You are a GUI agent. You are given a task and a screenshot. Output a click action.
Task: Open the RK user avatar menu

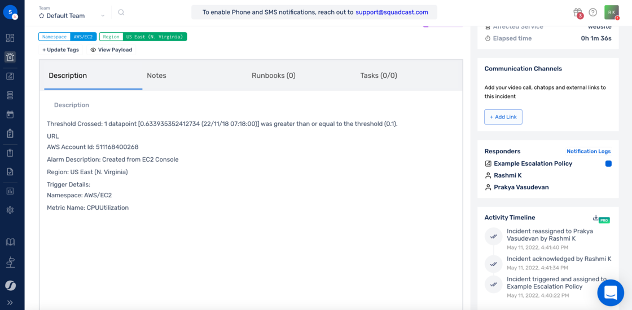612,12
